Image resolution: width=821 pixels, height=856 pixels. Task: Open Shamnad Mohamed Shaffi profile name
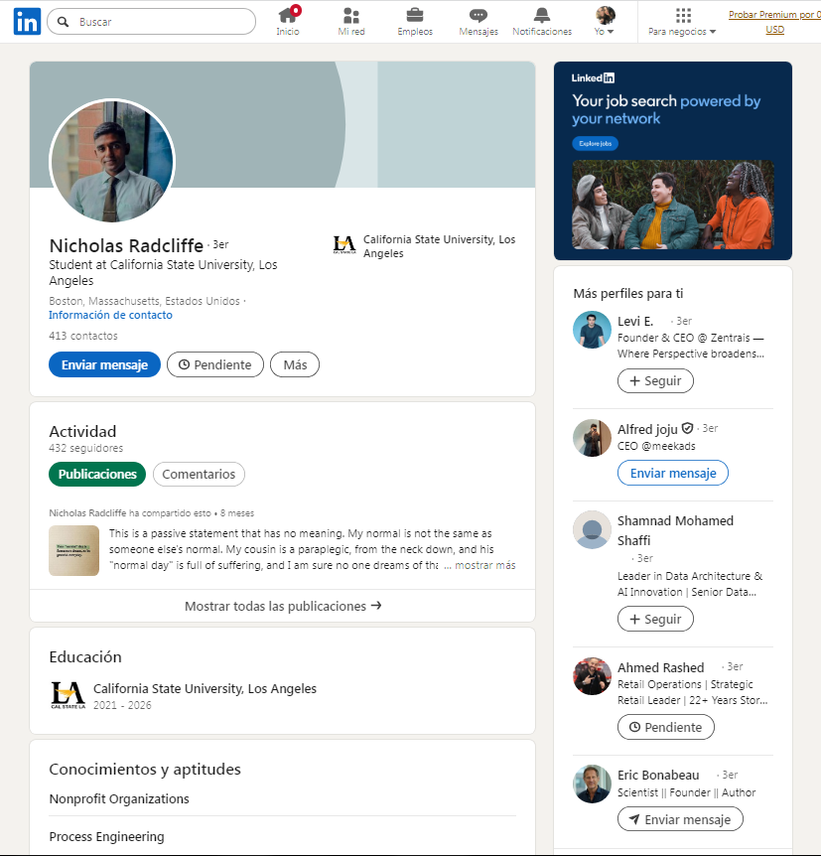coord(675,530)
